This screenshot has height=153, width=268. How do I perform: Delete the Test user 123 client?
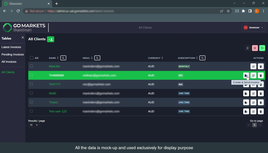click(x=261, y=111)
